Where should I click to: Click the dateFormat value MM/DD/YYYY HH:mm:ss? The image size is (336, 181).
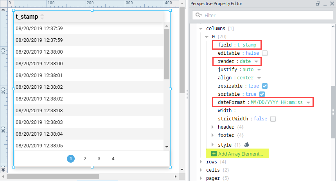tap(277, 102)
